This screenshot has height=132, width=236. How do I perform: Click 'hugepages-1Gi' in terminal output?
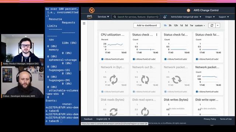(59, 70)
